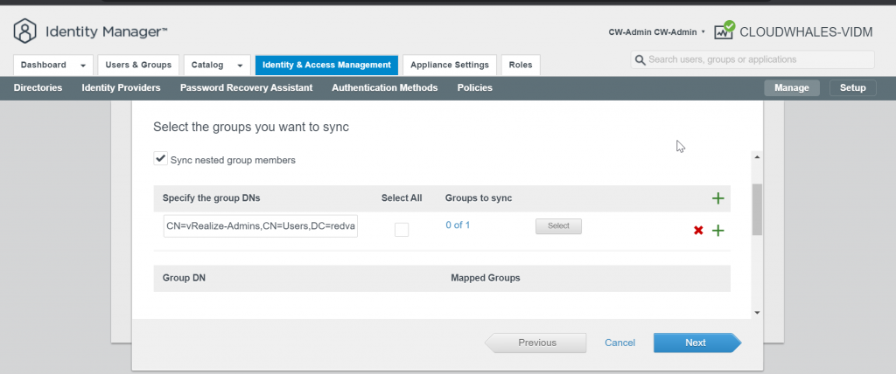The image size is (896, 374).
Task: Click the search users, groups or applications box
Action: tap(752, 60)
